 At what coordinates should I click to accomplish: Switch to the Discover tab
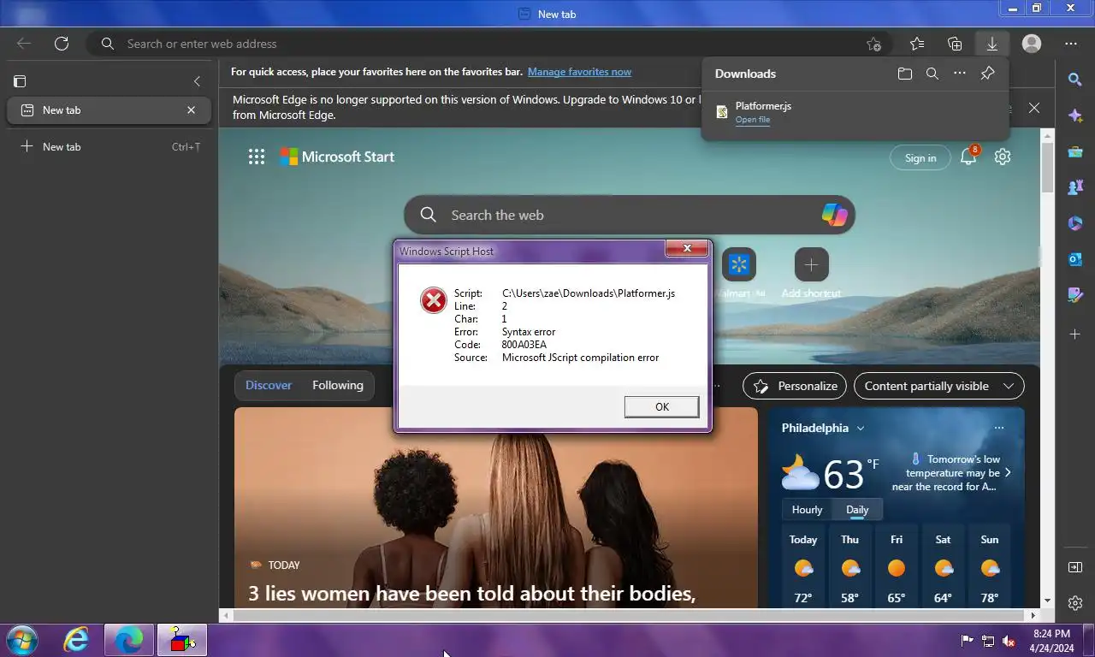pos(269,385)
